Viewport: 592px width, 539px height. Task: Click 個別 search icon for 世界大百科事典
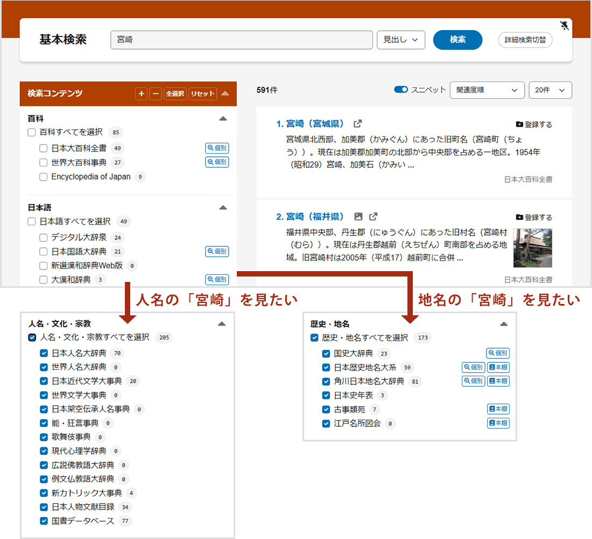pos(217,162)
